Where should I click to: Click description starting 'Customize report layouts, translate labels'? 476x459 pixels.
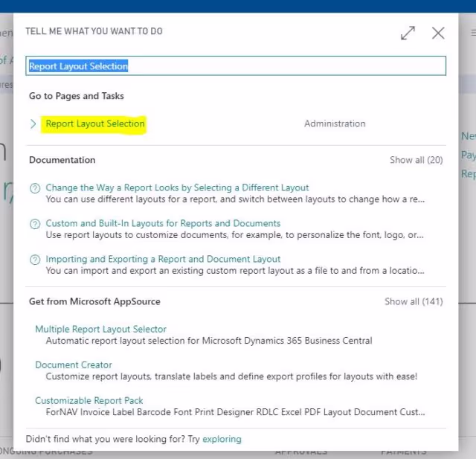231,376
